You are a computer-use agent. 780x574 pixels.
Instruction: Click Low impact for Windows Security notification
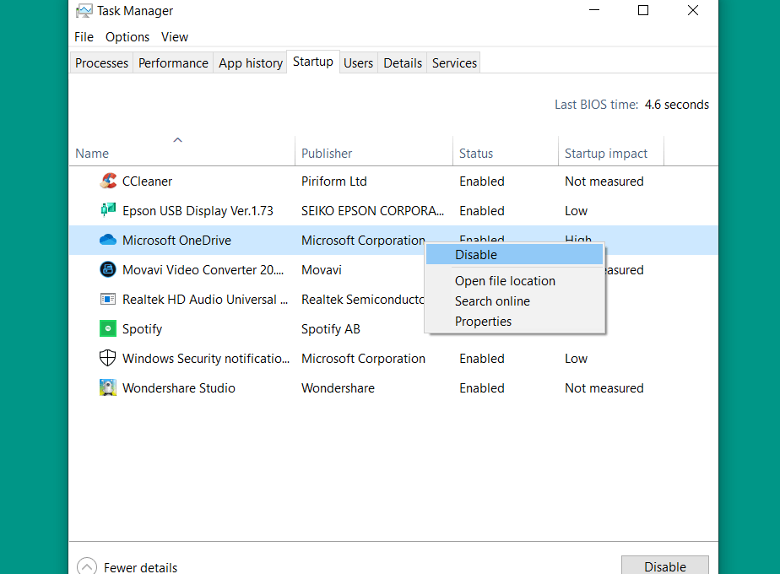coord(576,359)
